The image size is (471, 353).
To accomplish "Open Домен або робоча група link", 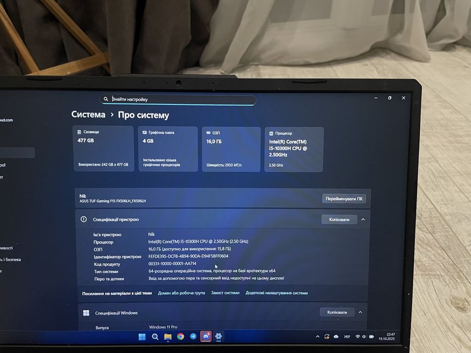I will [x=181, y=293].
